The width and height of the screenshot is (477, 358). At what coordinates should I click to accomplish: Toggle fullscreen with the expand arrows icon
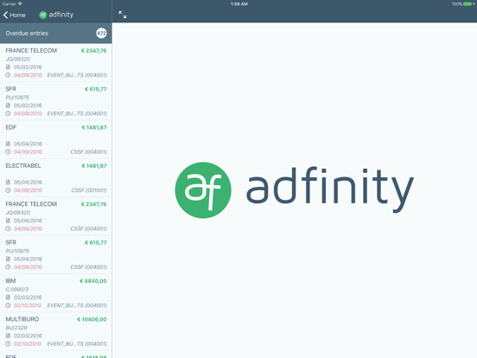pyautogui.click(x=123, y=15)
